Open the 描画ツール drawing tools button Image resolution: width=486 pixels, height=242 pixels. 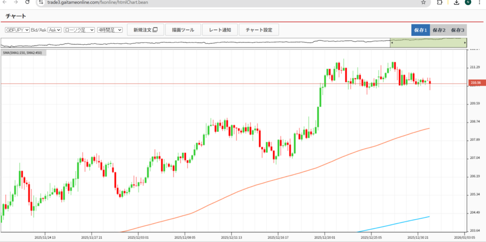click(x=183, y=30)
